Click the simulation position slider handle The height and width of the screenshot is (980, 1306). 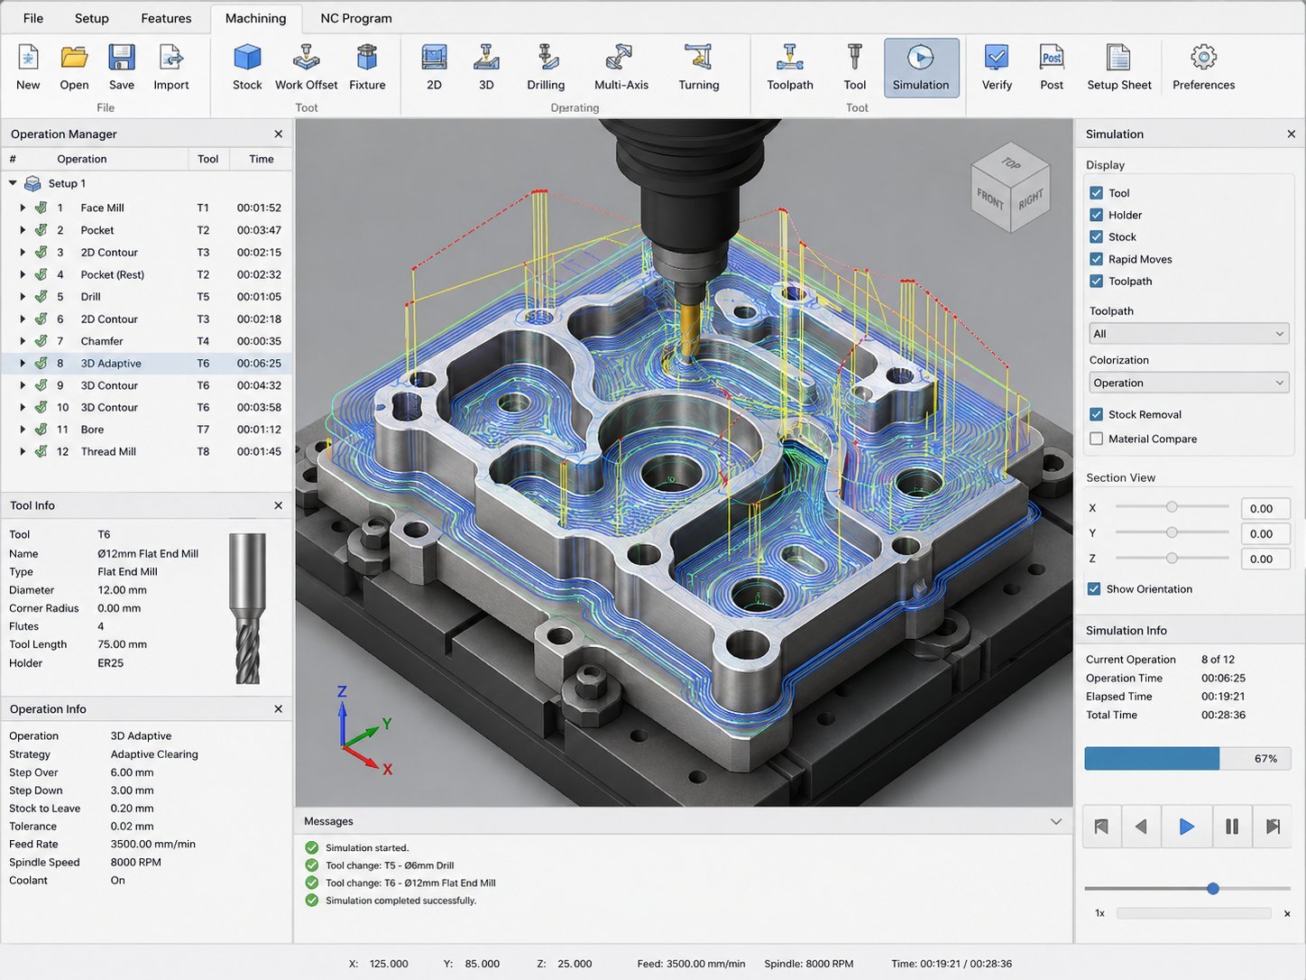tap(1213, 889)
